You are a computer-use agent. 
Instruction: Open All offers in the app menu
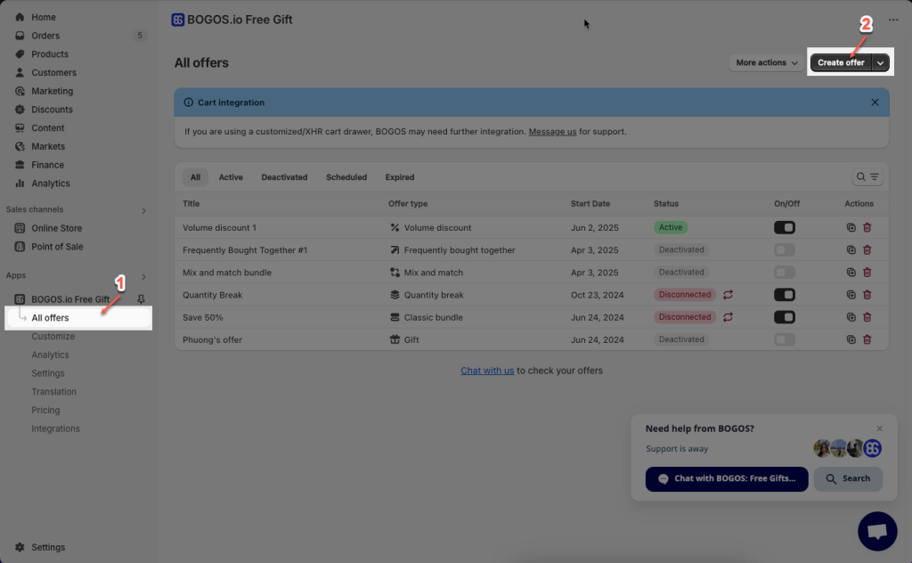(x=78, y=318)
